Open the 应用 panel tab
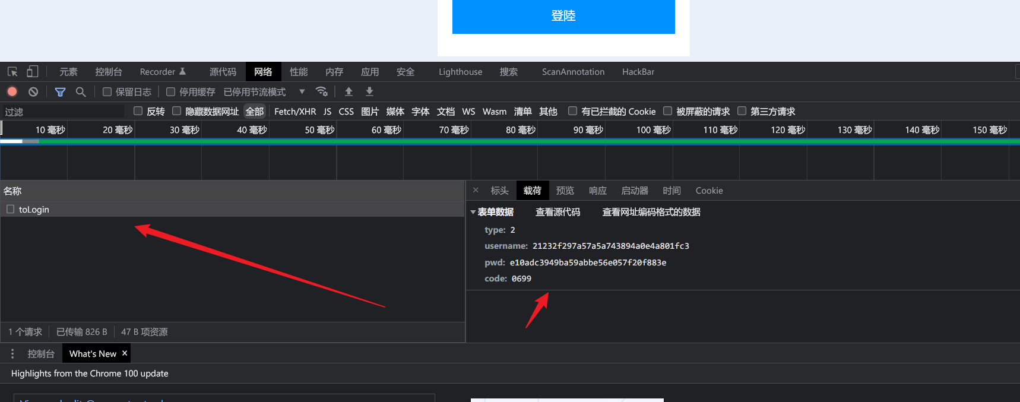Image resolution: width=1020 pixels, height=402 pixels. coord(370,72)
